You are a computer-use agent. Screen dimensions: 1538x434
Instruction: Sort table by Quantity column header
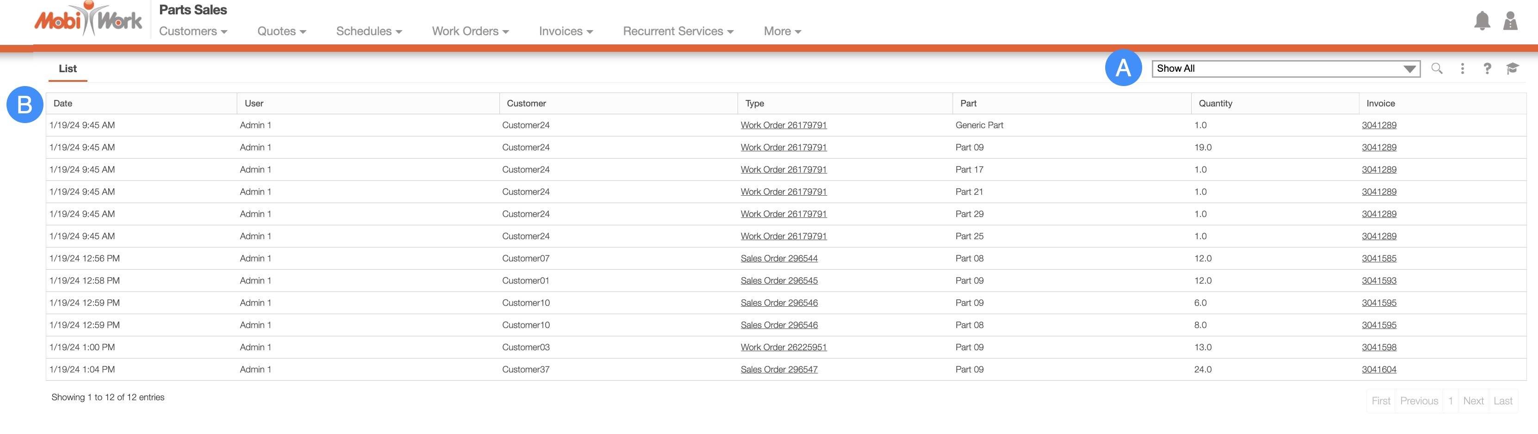point(1215,104)
